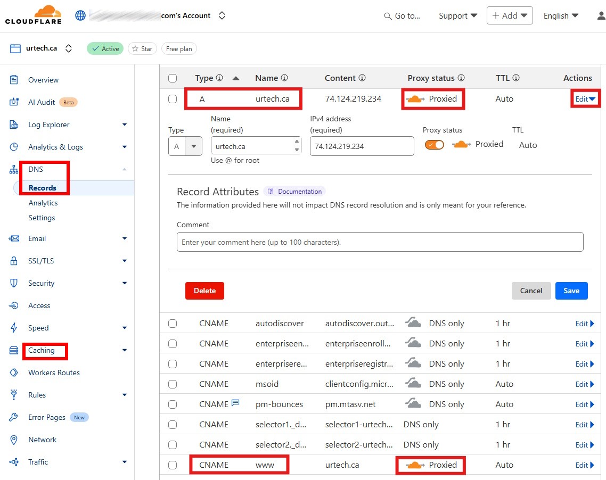Click into the Comment text field
Image resolution: width=606 pixels, height=480 pixels.
[380, 242]
